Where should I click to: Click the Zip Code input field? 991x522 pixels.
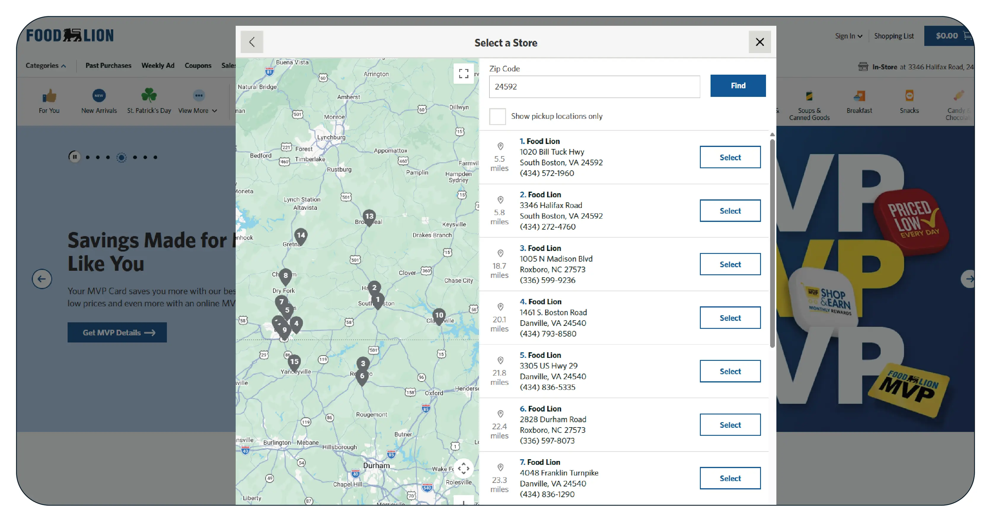point(594,87)
